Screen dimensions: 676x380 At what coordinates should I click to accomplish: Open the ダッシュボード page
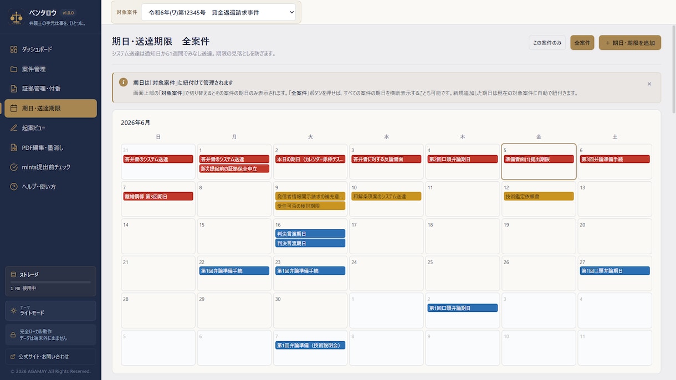[50, 49]
